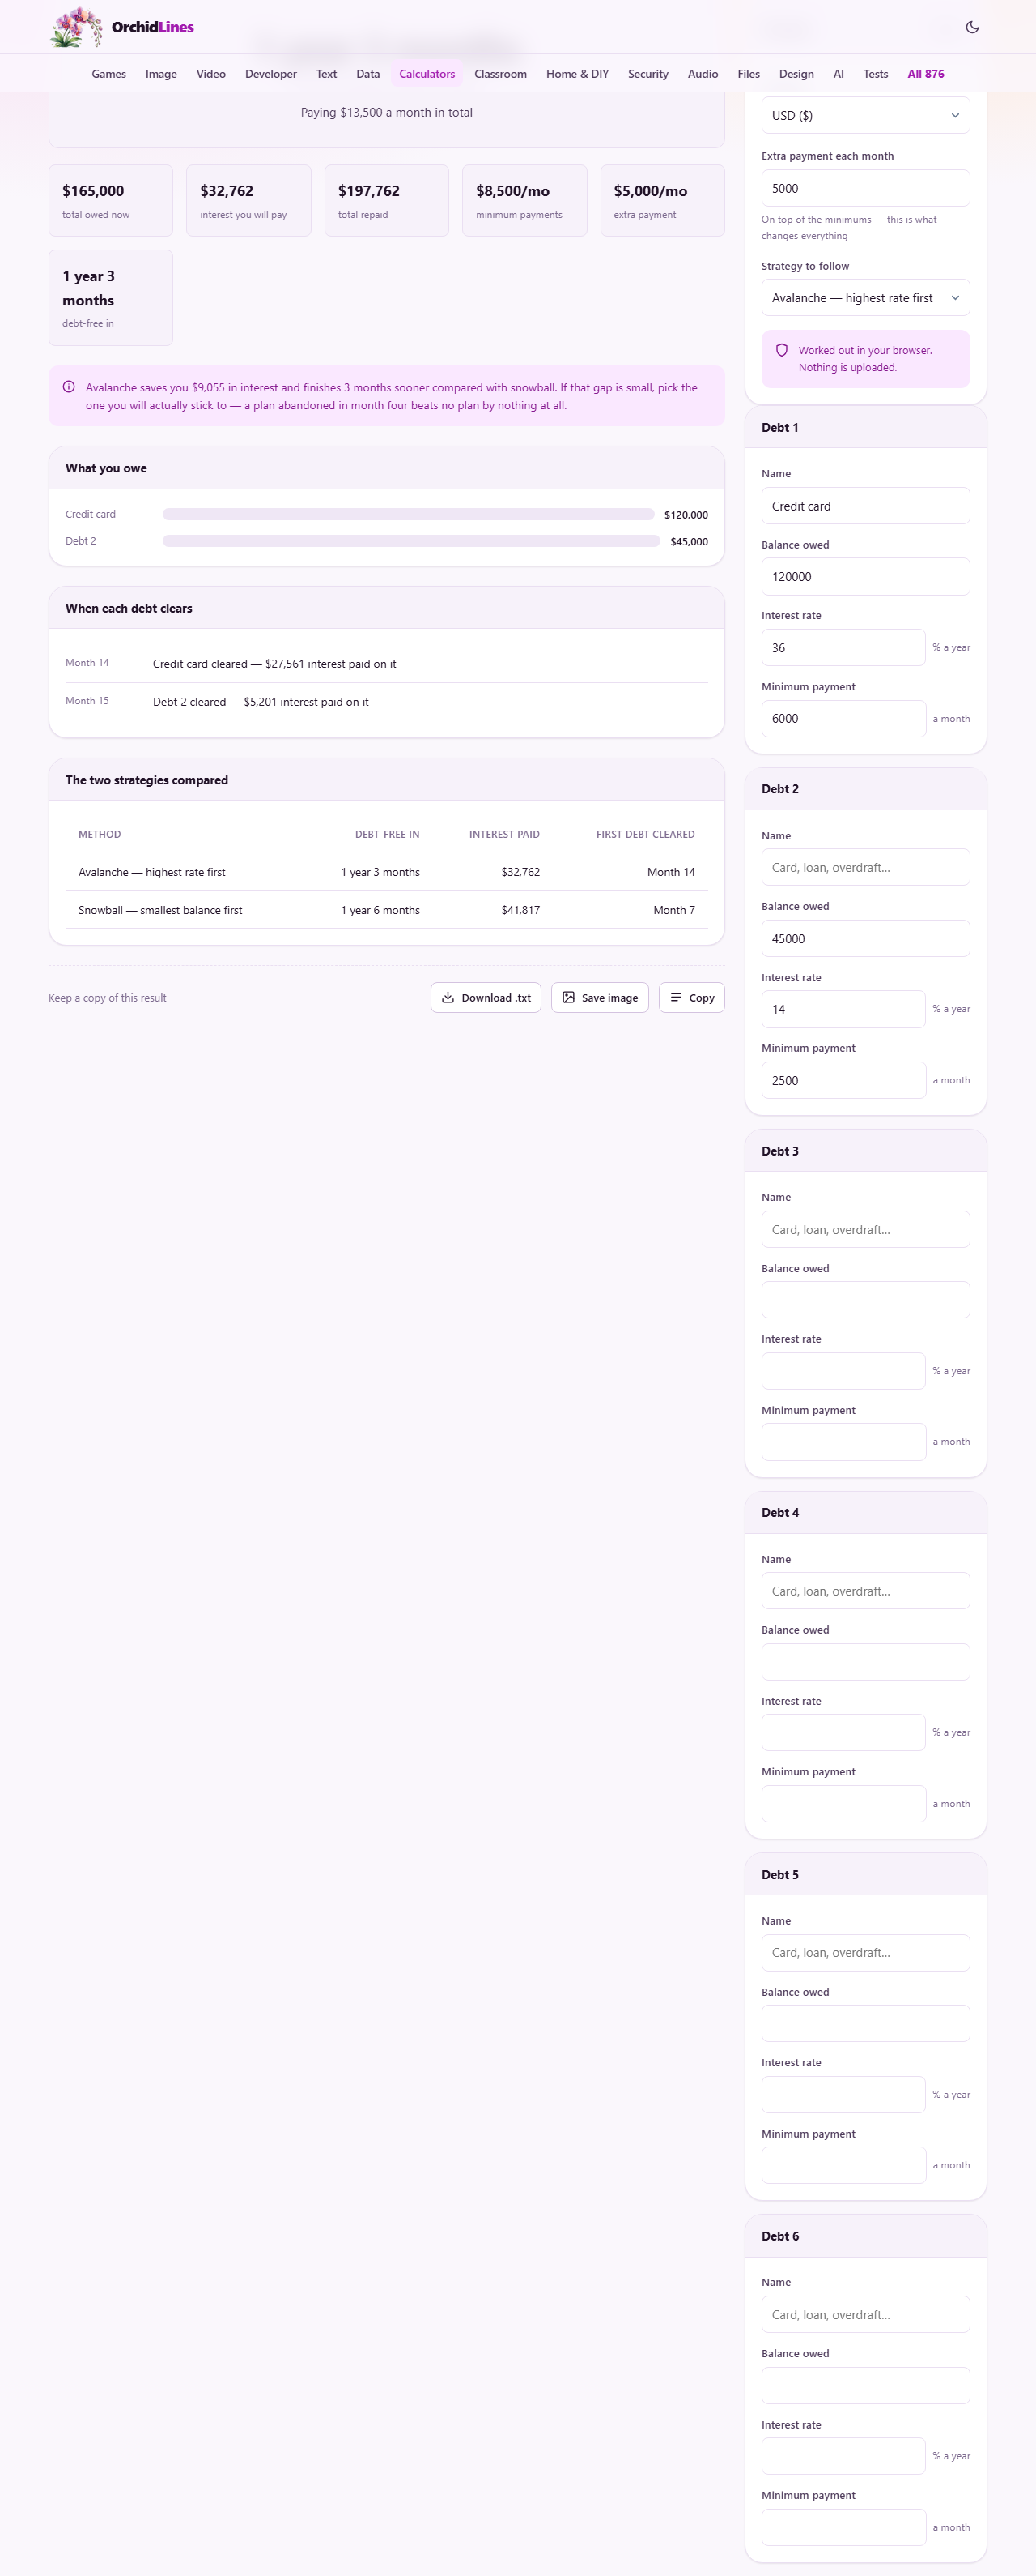Click the Month 14 Credit card cleared row
This screenshot has height=2576, width=1036.
(387, 663)
